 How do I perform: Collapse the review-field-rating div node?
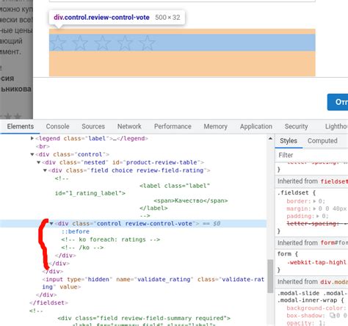(x=45, y=170)
